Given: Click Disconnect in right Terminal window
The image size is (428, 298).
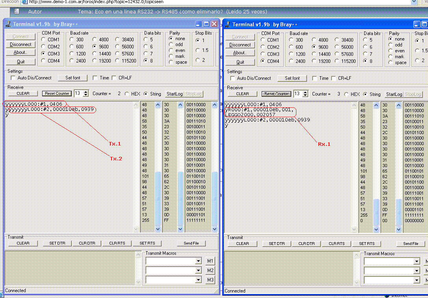Looking at the screenshot, I should (x=240, y=45).
